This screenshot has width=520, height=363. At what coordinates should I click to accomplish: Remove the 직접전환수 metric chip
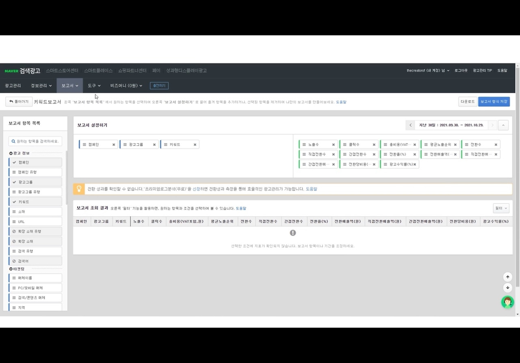tap(334, 154)
